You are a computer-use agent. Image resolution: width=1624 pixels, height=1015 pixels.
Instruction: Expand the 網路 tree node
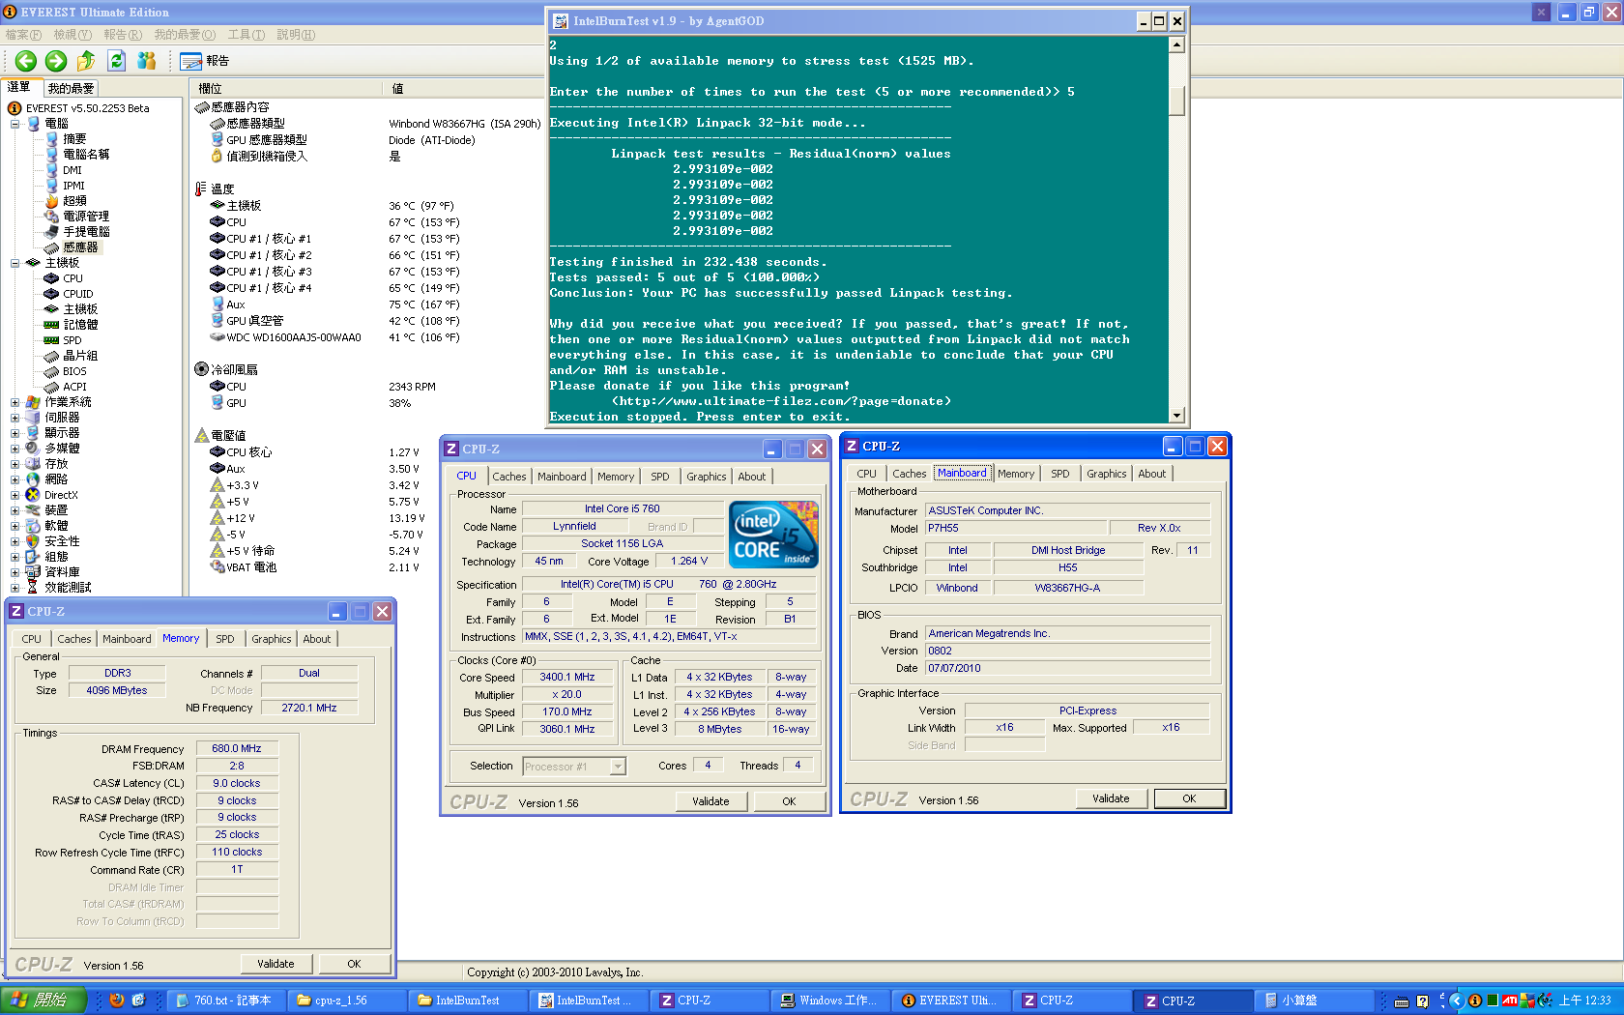14,479
